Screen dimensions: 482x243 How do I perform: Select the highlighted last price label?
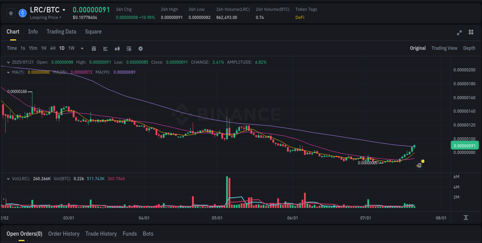[x=465, y=145]
